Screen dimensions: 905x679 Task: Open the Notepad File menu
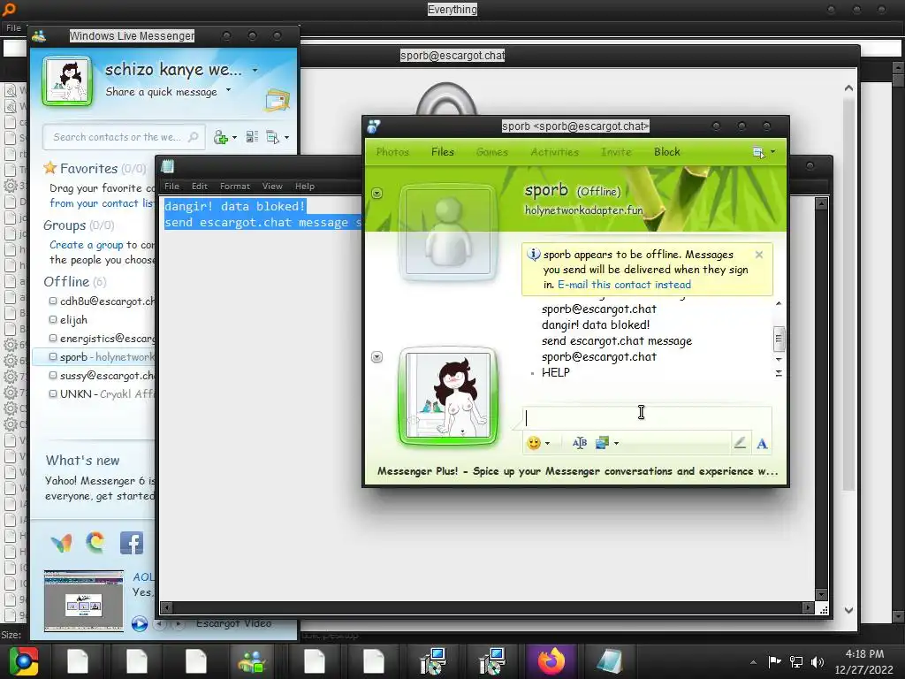171,186
